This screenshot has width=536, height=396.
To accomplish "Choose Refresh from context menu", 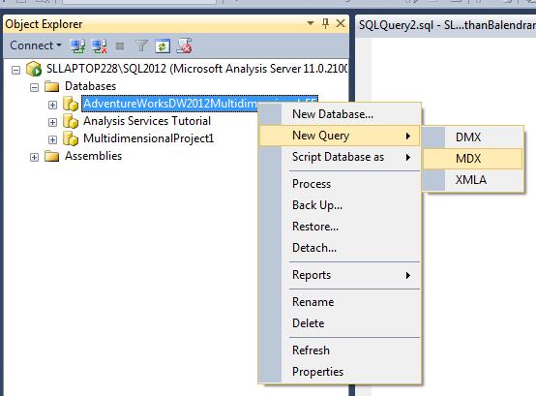I will coord(340,350).
